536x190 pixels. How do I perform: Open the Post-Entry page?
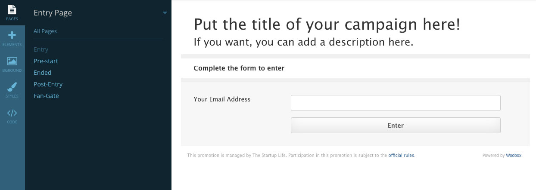tap(48, 84)
